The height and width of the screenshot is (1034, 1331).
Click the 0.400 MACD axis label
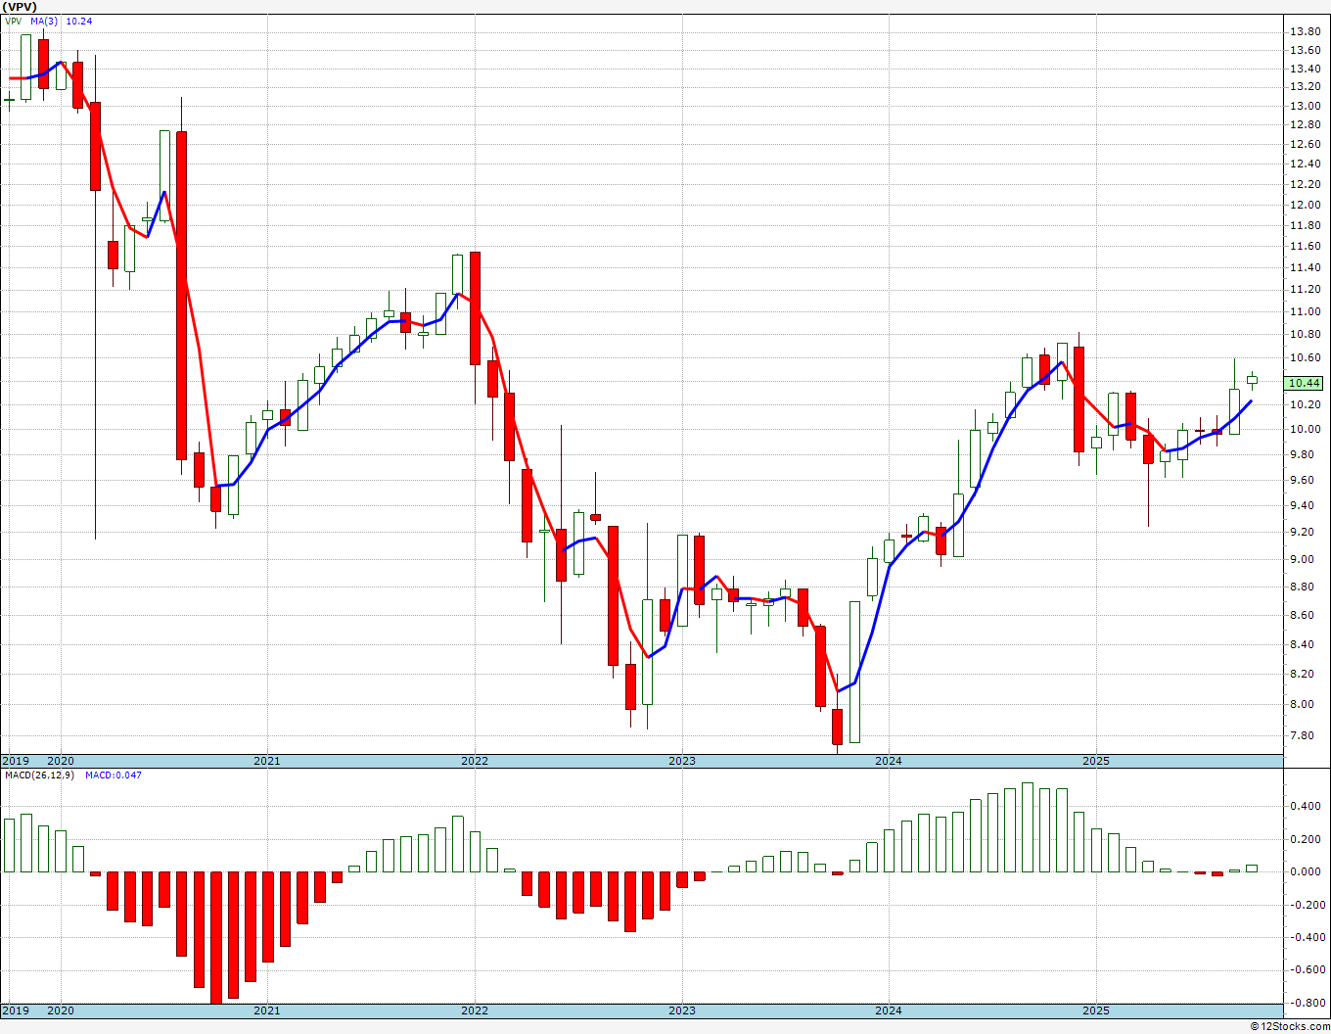point(1307,806)
